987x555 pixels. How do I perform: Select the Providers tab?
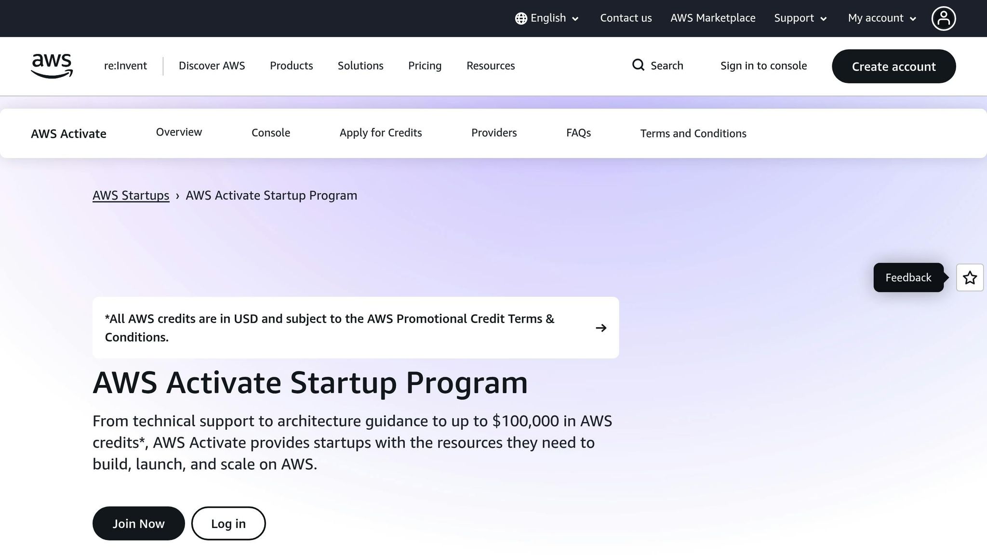493,133
